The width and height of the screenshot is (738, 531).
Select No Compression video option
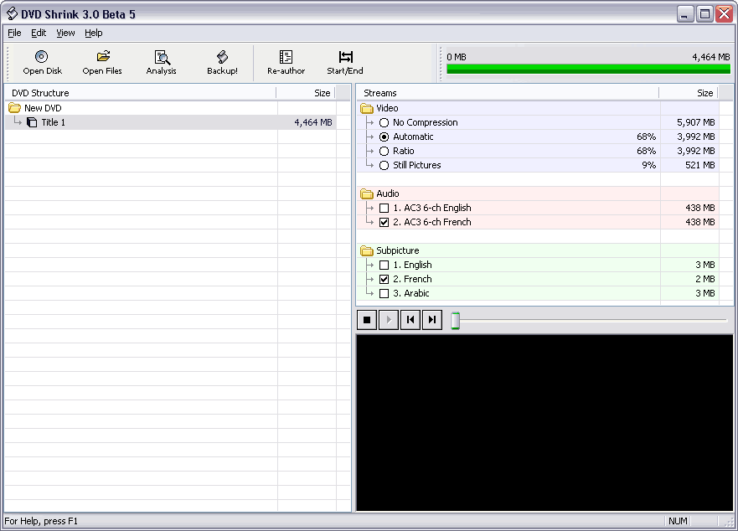pos(384,123)
